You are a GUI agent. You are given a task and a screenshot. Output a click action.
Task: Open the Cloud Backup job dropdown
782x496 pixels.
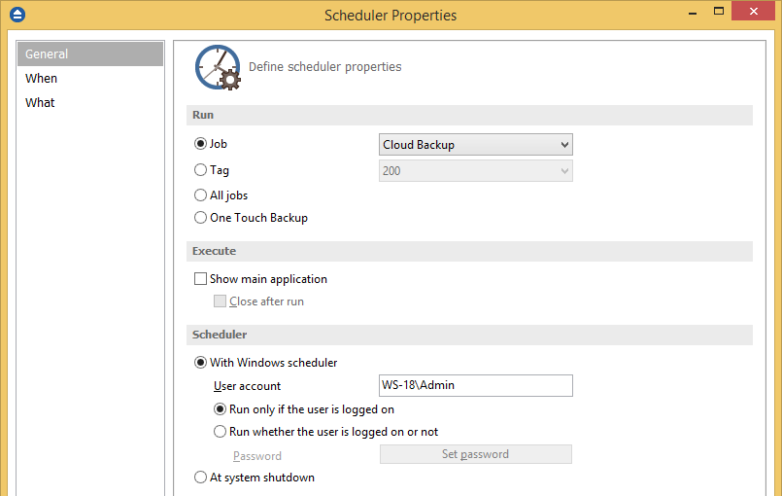[x=476, y=145]
